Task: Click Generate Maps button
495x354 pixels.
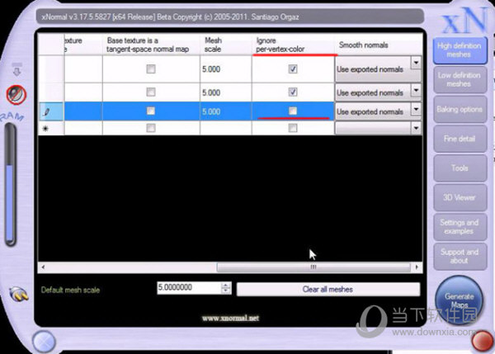Action: pyautogui.click(x=459, y=300)
